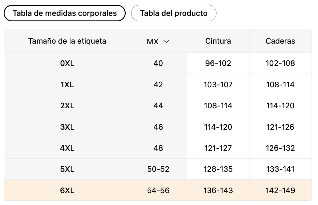Click the Caderas column header

(280, 41)
